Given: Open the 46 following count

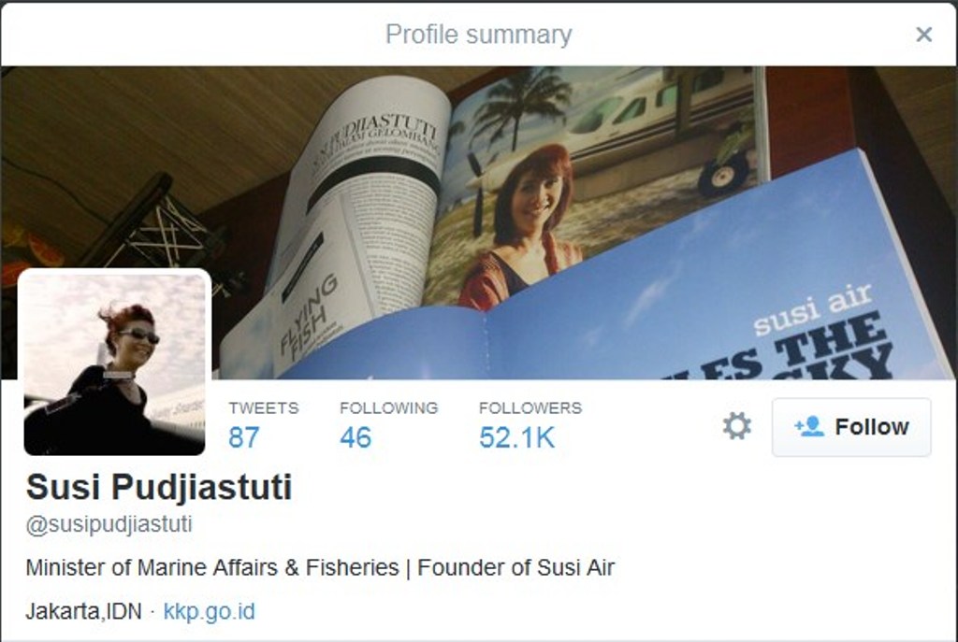Looking at the screenshot, I should click(x=356, y=437).
